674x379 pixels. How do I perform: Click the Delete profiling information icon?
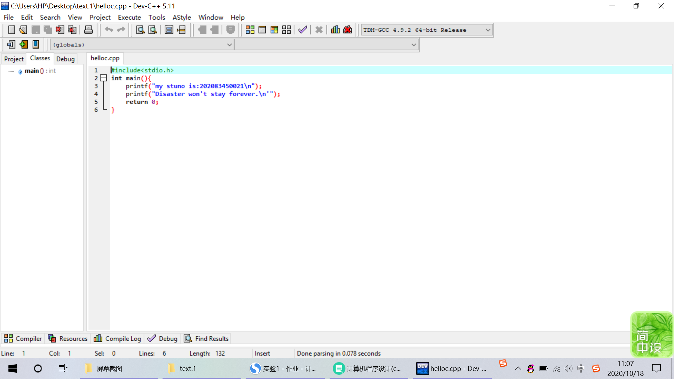point(348,30)
